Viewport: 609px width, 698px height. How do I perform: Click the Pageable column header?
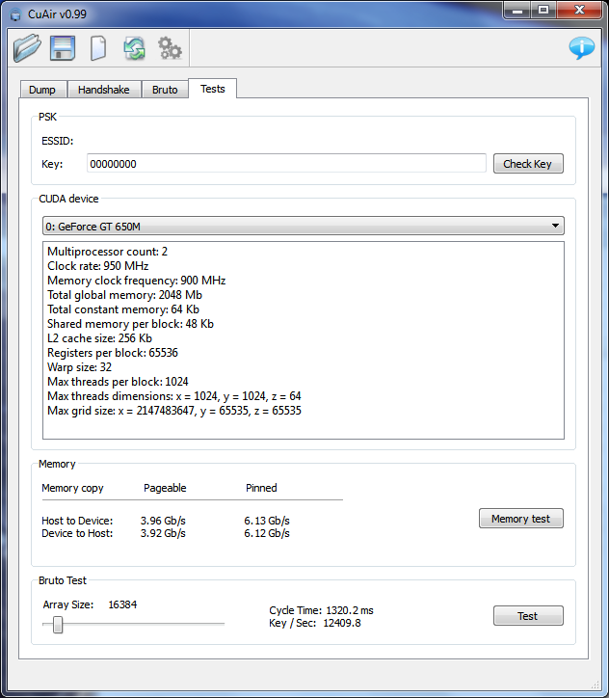165,488
